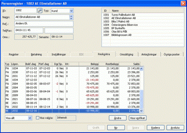Click in the ID input field
187x133 pixels.
pyautogui.click(x=25, y=10)
